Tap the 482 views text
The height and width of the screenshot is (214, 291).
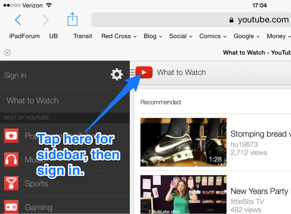tap(246, 210)
